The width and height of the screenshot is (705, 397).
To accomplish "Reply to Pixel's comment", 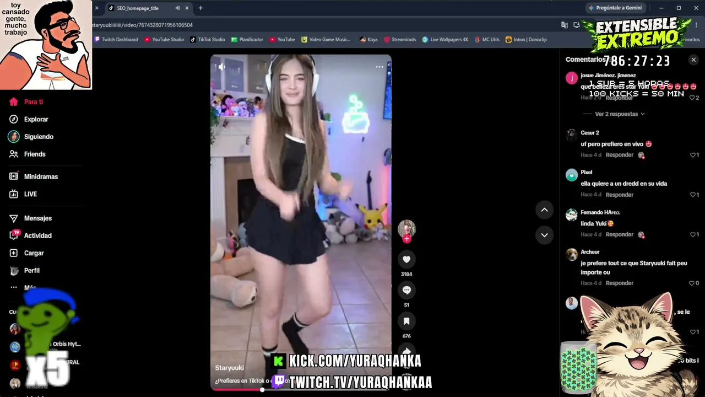I will pyautogui.click(x=620, y=195).
